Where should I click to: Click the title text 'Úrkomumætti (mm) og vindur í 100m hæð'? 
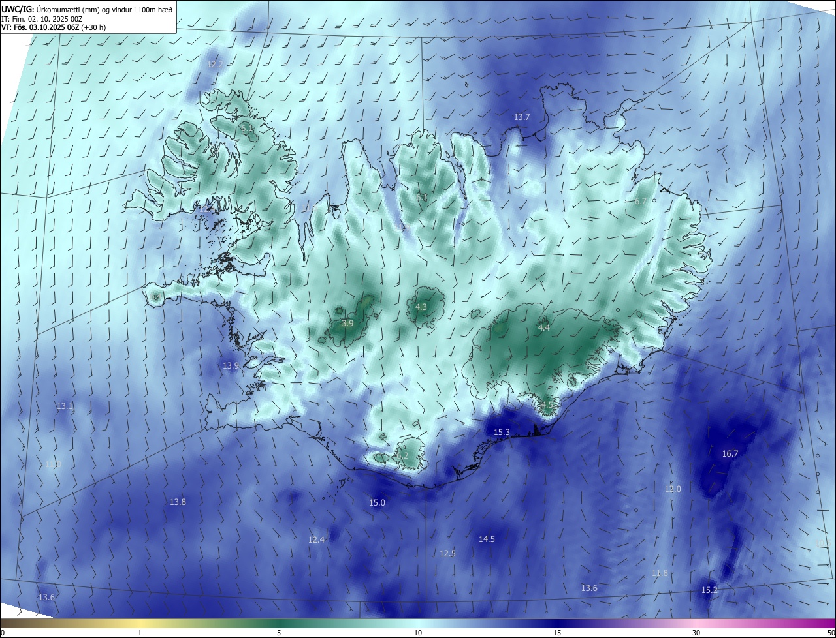tap(104, 9)
